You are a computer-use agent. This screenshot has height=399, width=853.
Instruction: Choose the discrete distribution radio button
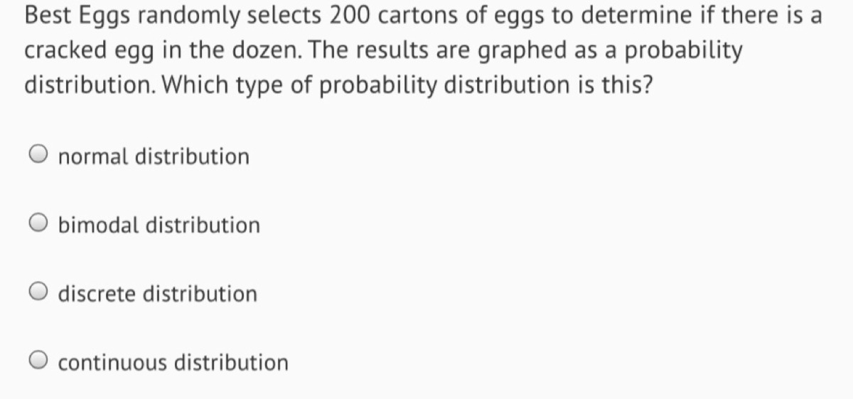click(x=39, y=294)
